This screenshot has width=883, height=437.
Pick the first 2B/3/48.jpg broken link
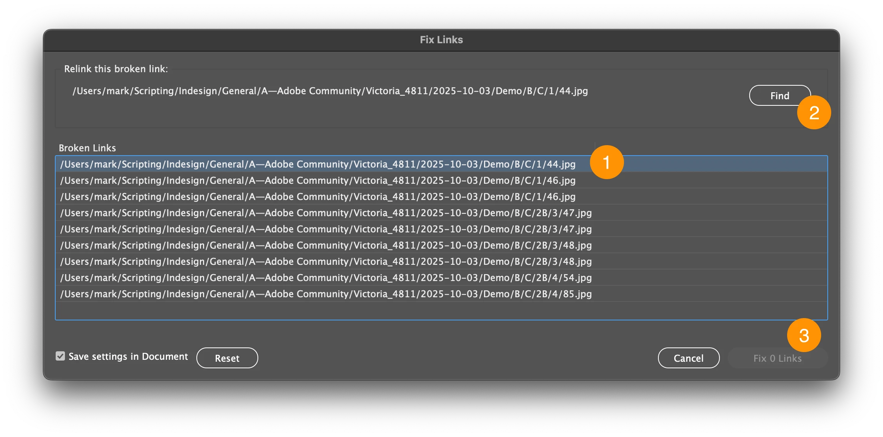(325, 245)
